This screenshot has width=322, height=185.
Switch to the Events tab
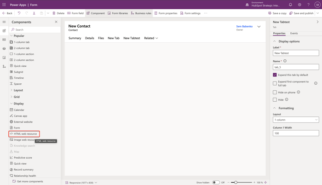pos(294,33)
